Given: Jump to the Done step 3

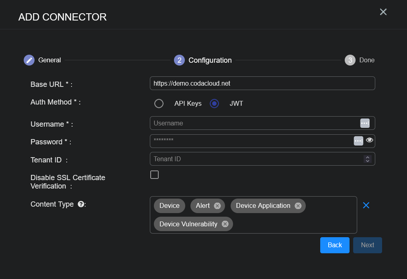Looking at the screenshot, I should tap(350, 60).
